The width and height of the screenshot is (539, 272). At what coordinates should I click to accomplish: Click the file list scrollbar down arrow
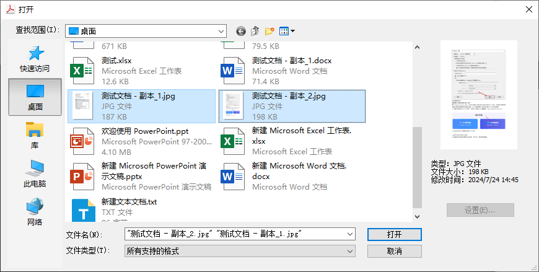(x=417, y=216)
